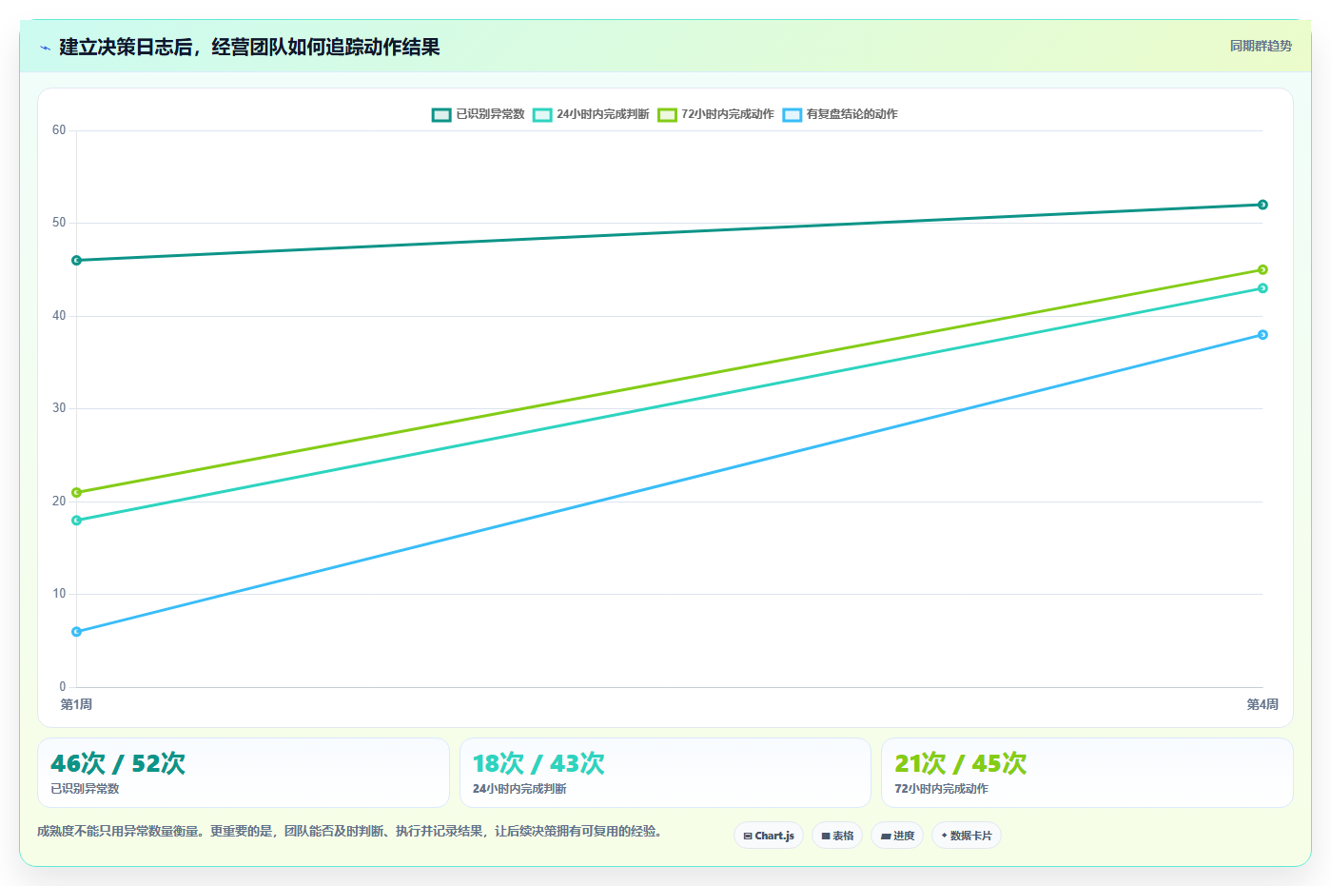Open the Chart.js chip
This screenshot has height=886, width=1331.
pos(769,836)
